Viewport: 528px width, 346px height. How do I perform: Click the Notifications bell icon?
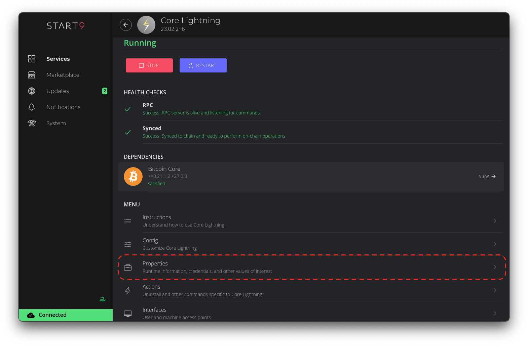pos(32,107)
